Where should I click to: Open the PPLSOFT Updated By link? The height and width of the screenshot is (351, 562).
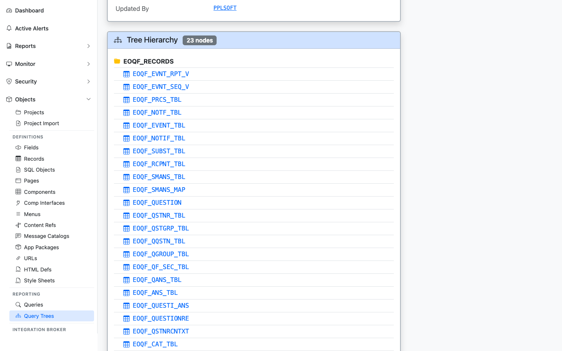[225, 8]
